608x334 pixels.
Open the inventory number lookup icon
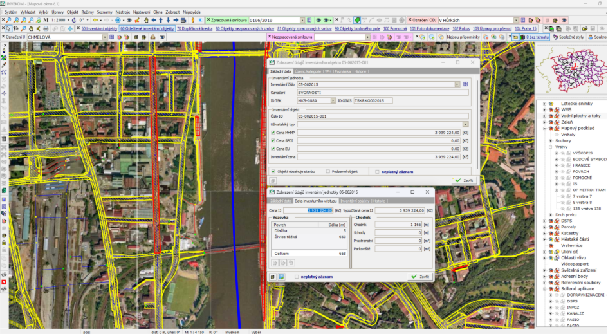(x=465, y=84)
